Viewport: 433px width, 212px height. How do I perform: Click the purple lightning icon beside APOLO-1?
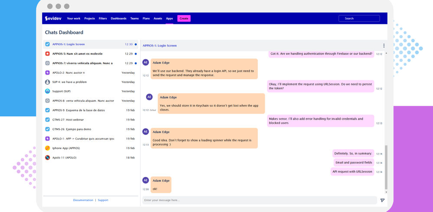47,139
